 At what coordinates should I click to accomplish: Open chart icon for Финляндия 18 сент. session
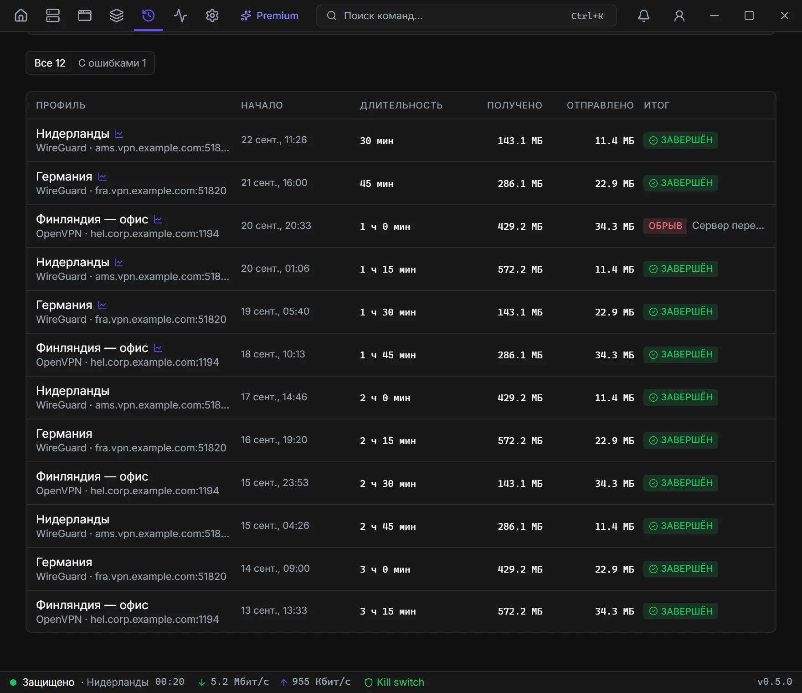158,348
